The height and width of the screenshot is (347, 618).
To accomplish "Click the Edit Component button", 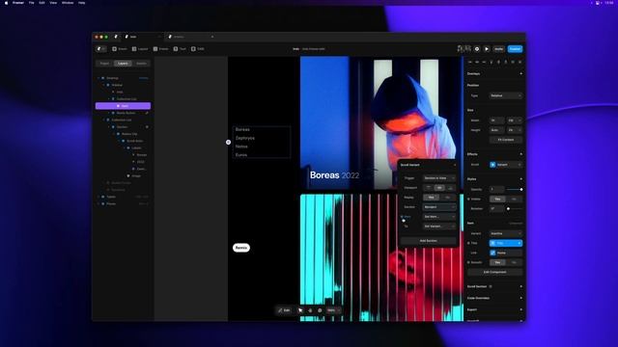I will click(x=495, y=272).
